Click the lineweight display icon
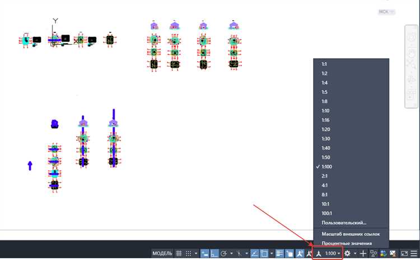 279,253
